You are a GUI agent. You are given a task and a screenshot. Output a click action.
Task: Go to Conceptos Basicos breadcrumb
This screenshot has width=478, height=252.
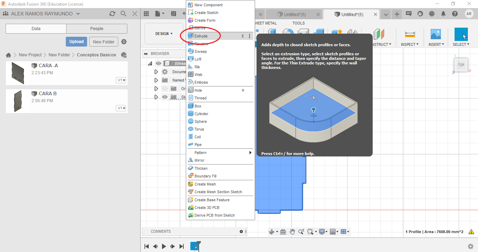96,55
